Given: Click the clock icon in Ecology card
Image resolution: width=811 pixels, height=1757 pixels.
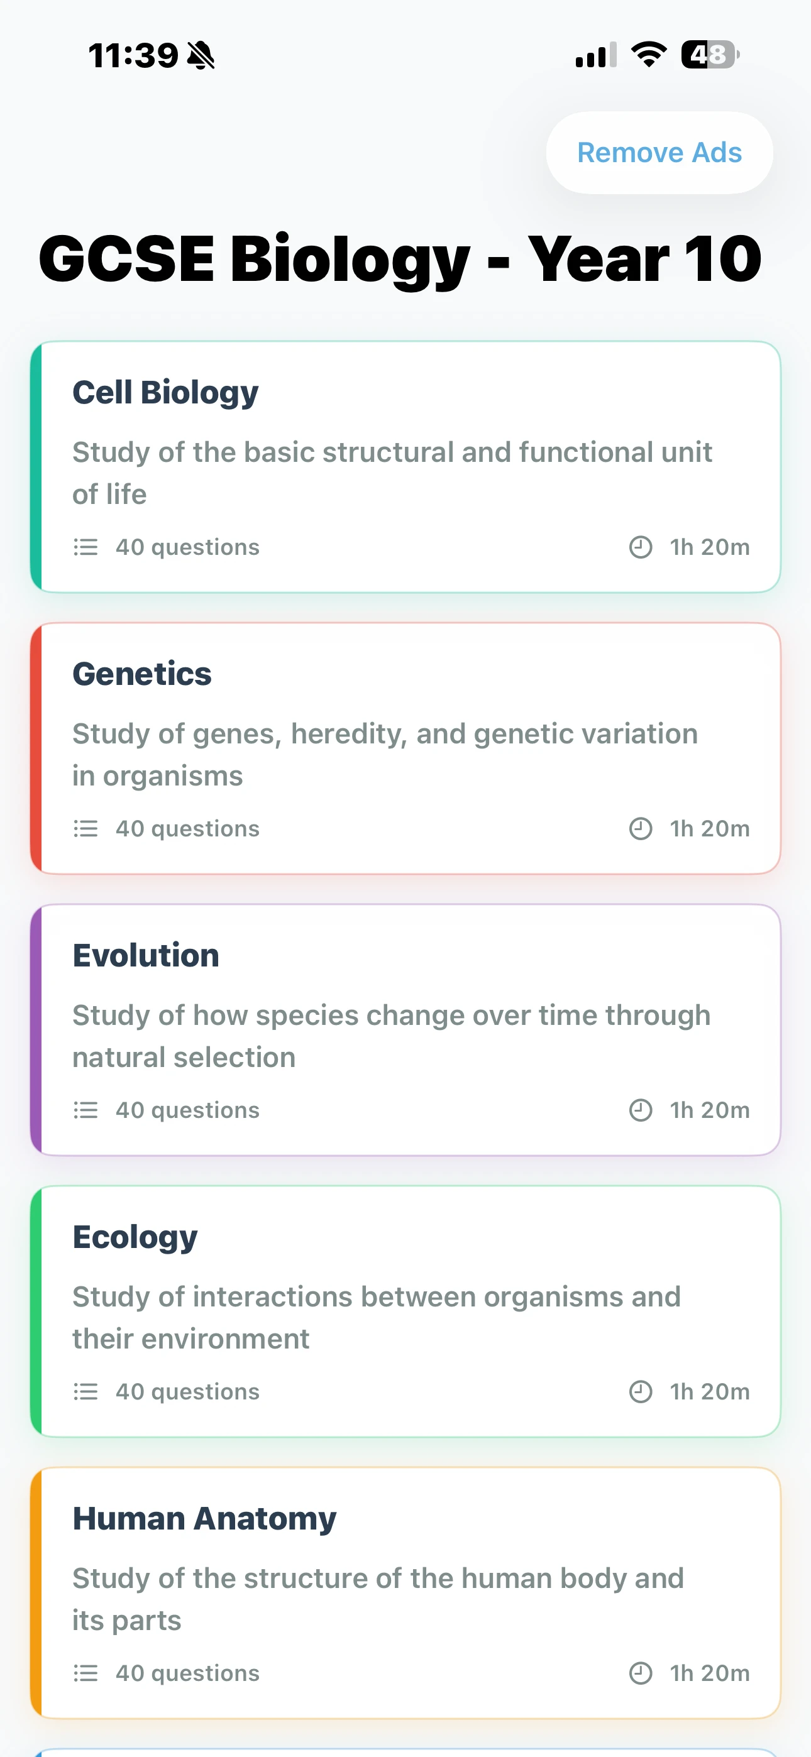Looking at the screenshot, I should (641, 1391).
